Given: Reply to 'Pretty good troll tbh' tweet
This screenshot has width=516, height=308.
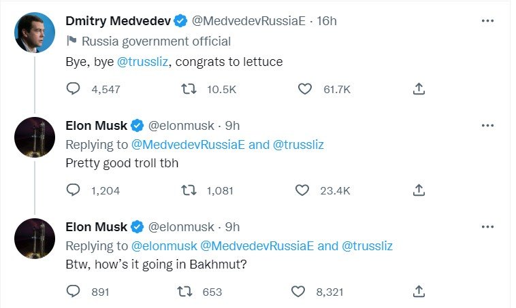Looking at the screenshot, I should pos(74,190).
